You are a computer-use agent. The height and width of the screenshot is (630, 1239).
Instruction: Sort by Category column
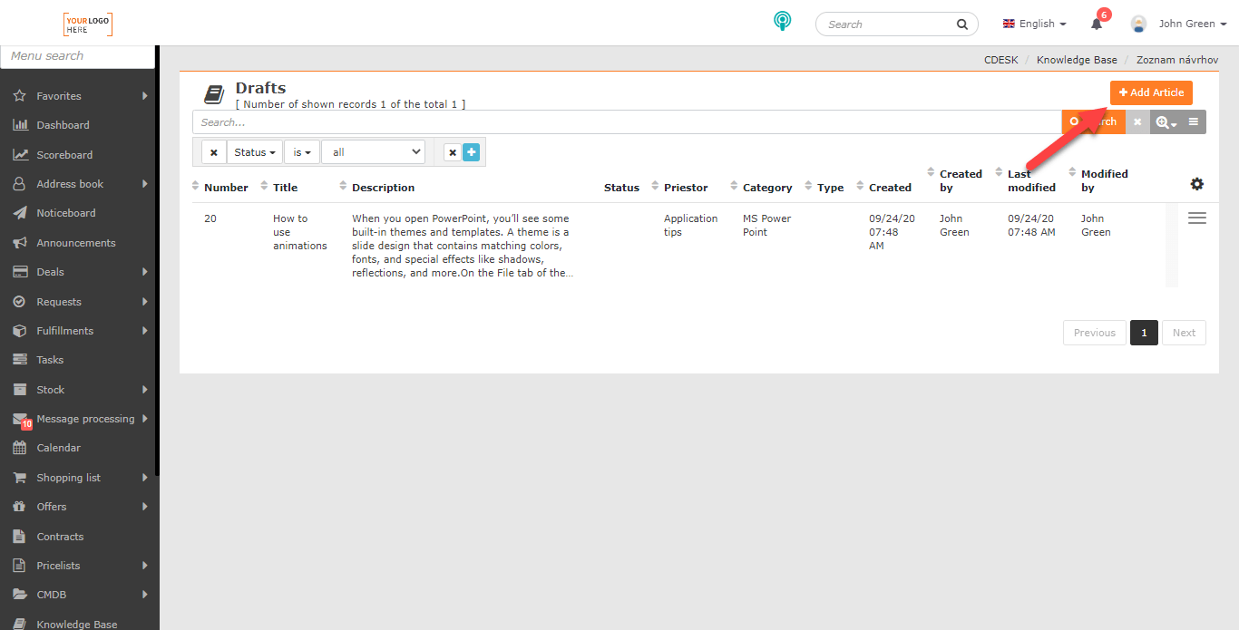(x=761, y=188)
